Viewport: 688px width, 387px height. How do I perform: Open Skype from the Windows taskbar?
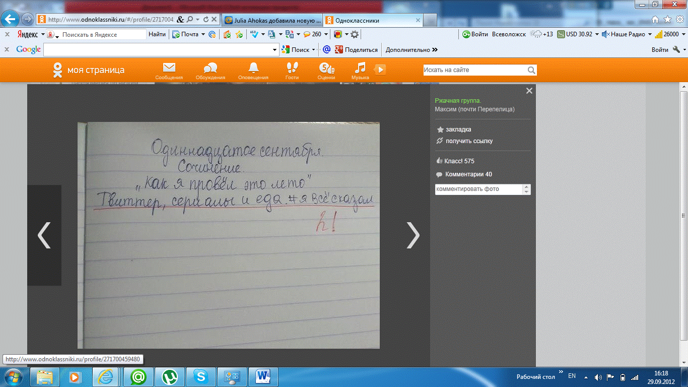[201, 376]
